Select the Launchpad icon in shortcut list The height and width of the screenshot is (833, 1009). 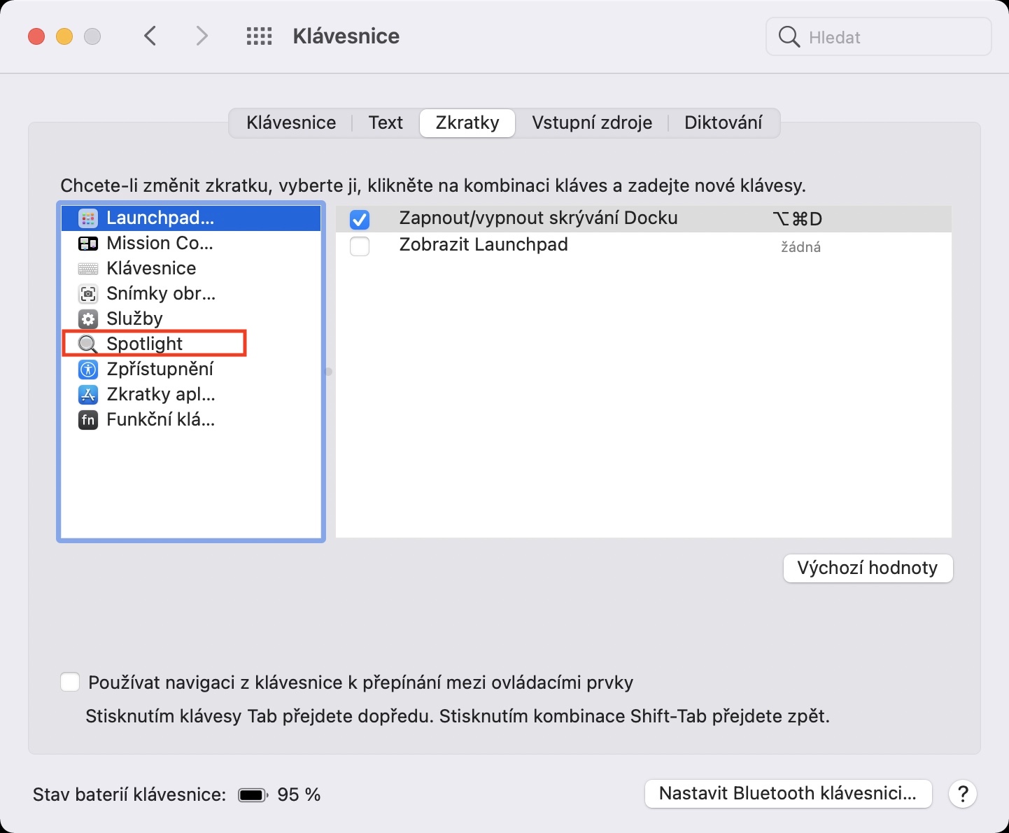[88, 218]
